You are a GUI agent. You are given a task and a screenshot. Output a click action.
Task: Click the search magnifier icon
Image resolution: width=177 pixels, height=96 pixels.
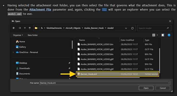168,28
